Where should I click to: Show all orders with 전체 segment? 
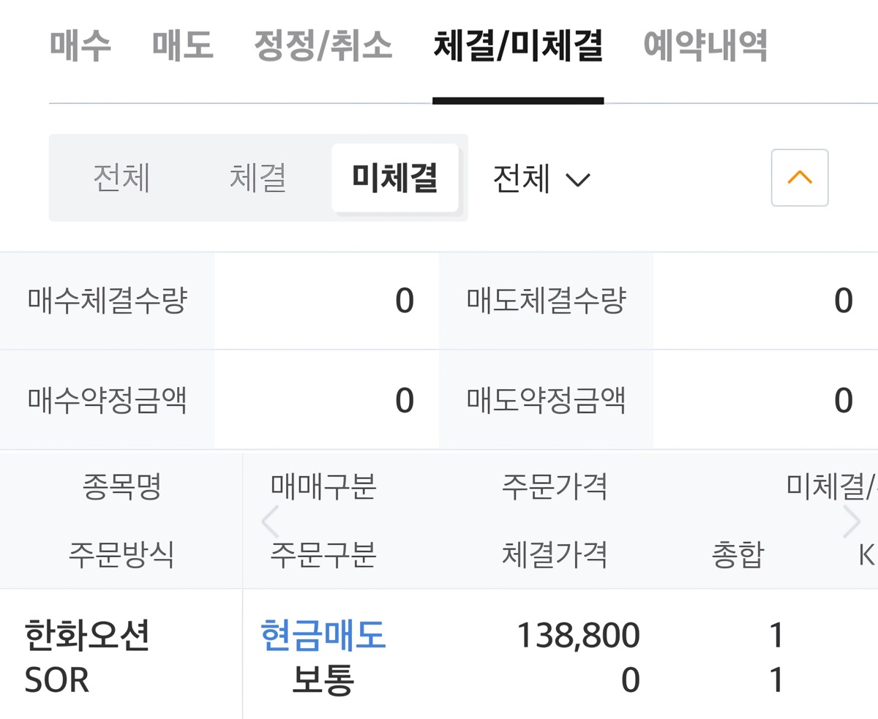pos(121,178)
